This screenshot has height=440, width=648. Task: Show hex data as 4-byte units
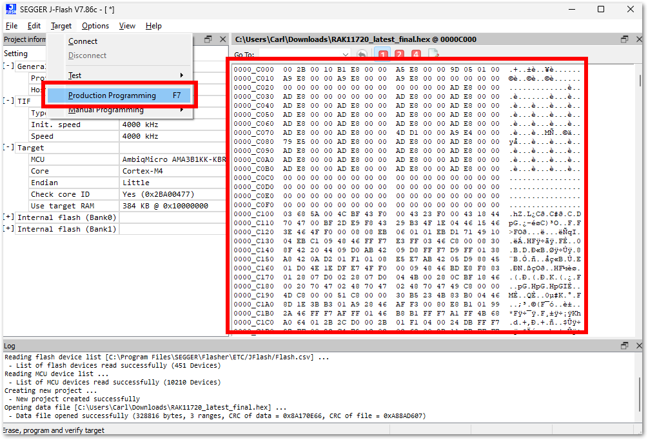(x=416, y=54)
